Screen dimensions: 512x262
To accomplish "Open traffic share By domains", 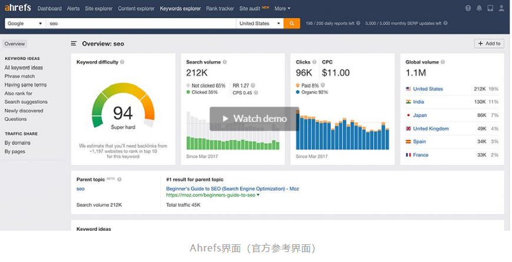I will pyautogui.click(x=17, y=142).
